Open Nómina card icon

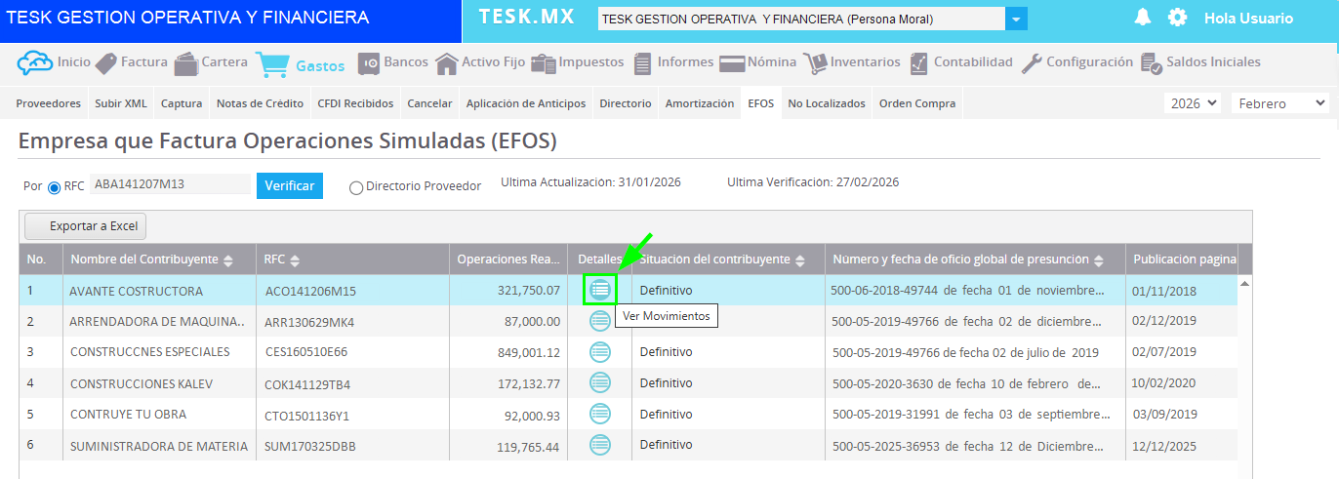point(733,64)
